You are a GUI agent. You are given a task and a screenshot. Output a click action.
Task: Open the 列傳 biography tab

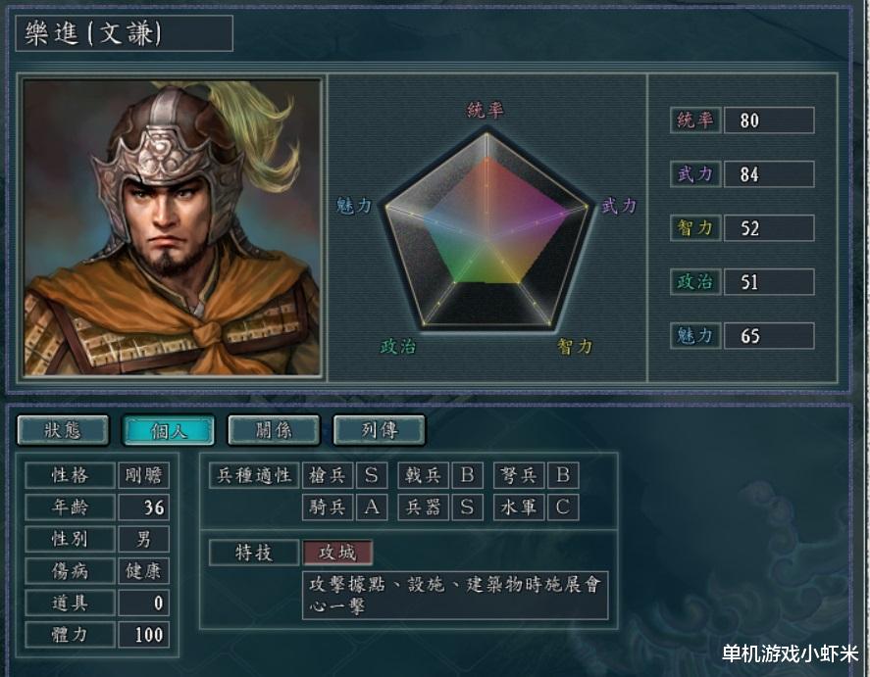click(379, 430)
